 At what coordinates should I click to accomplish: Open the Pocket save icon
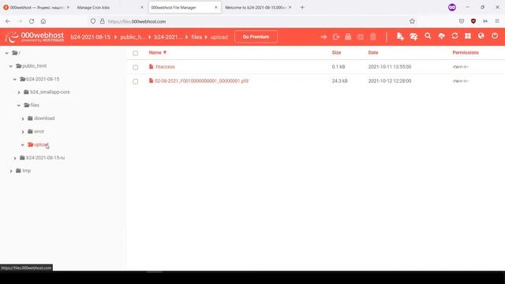[x=462, y=21]
